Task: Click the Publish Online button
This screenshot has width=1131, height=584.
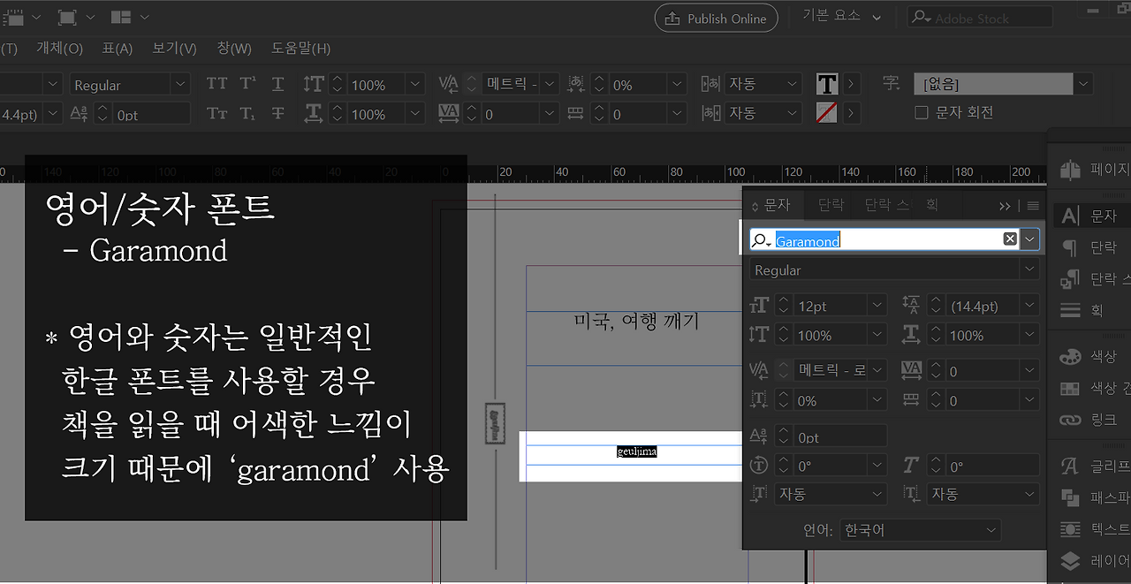Action: point(717,19)
